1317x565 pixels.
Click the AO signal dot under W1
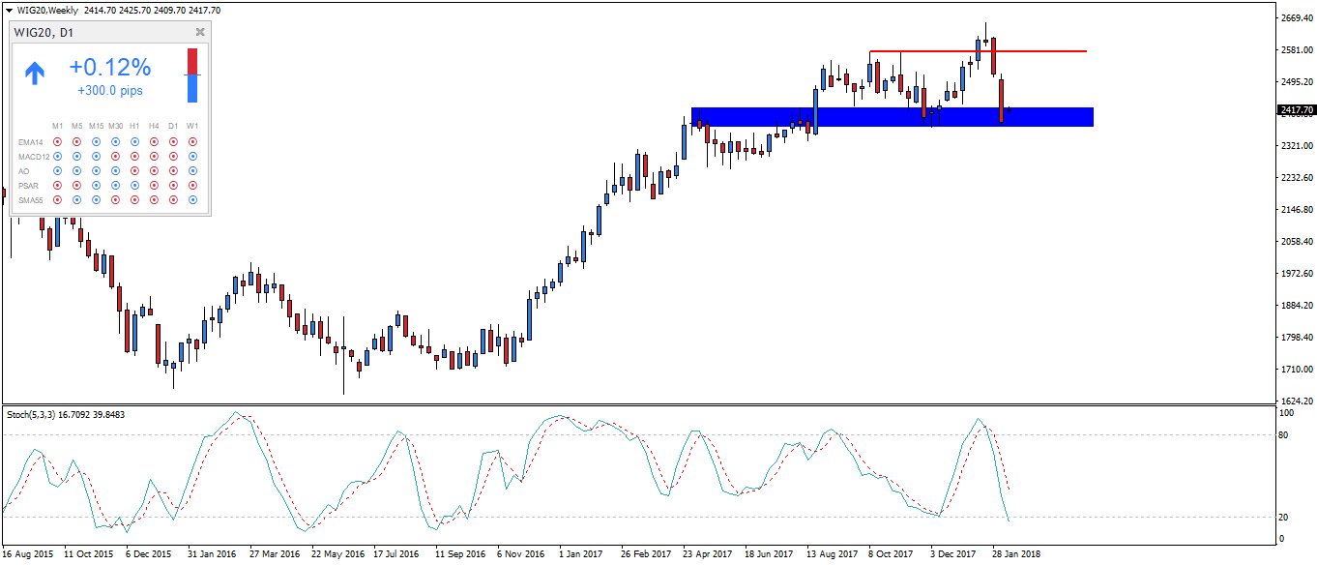(x=192, y=170)
